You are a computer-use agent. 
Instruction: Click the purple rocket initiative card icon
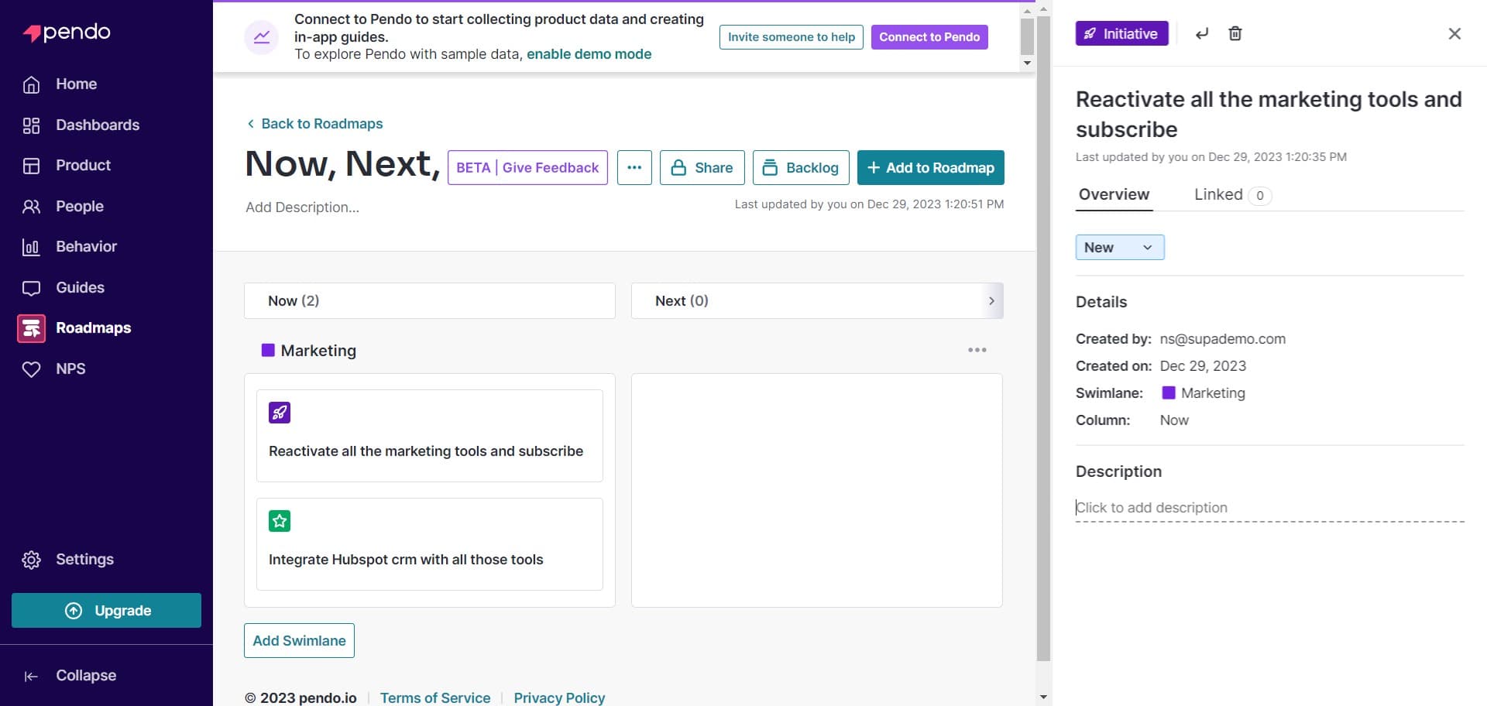(280, 413)
